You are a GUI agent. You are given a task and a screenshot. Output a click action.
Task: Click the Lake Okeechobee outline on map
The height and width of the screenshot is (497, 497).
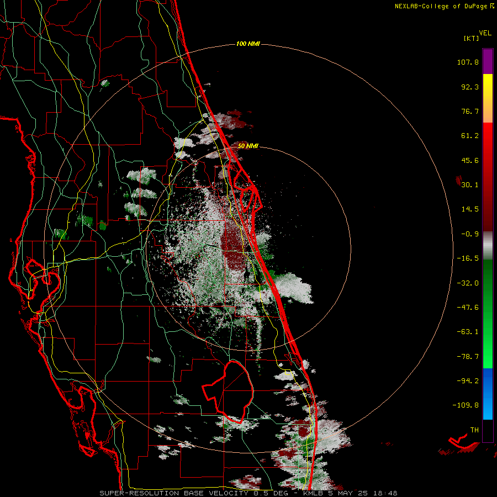pyautogui.click(x=228, y=392)
